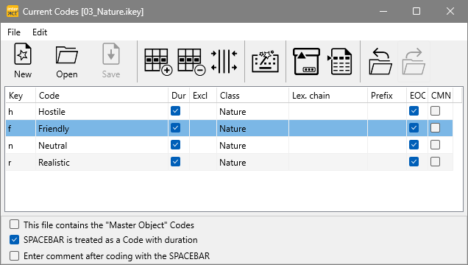Image resolution: width=468 pixels, height=265 pixels.
Task: Toggle EOC checkbox in Hostile row
Action: (x=414, y=111)
